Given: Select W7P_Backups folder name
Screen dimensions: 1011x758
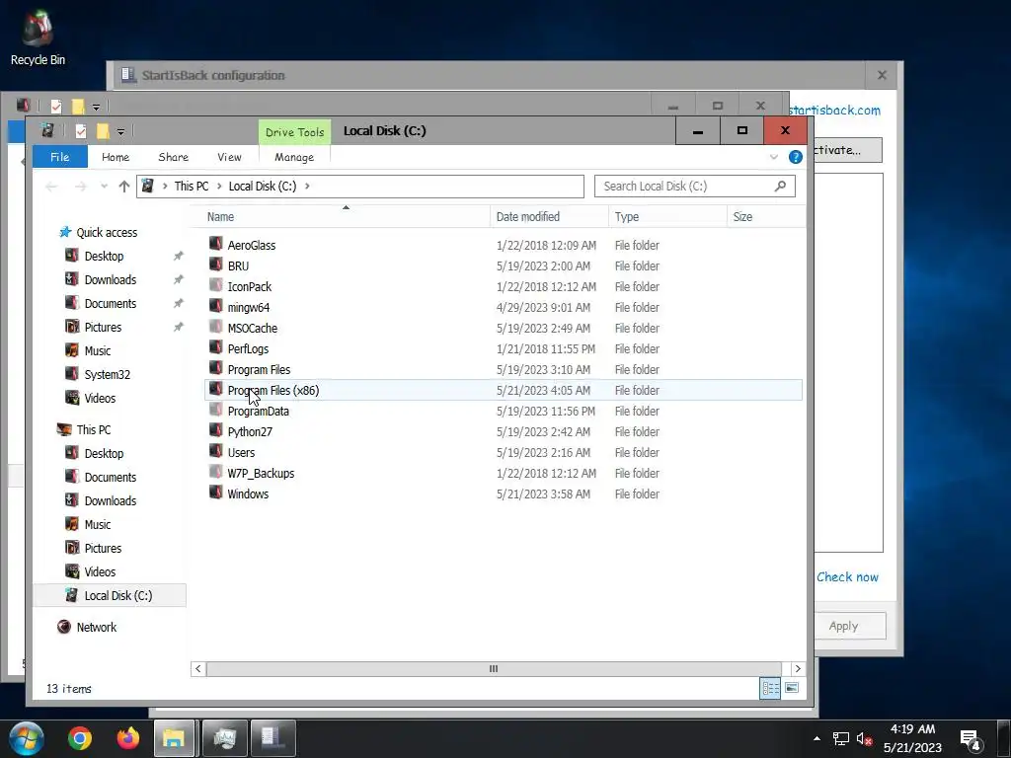Looking at the screenshot, I should (x=261, y=473).
